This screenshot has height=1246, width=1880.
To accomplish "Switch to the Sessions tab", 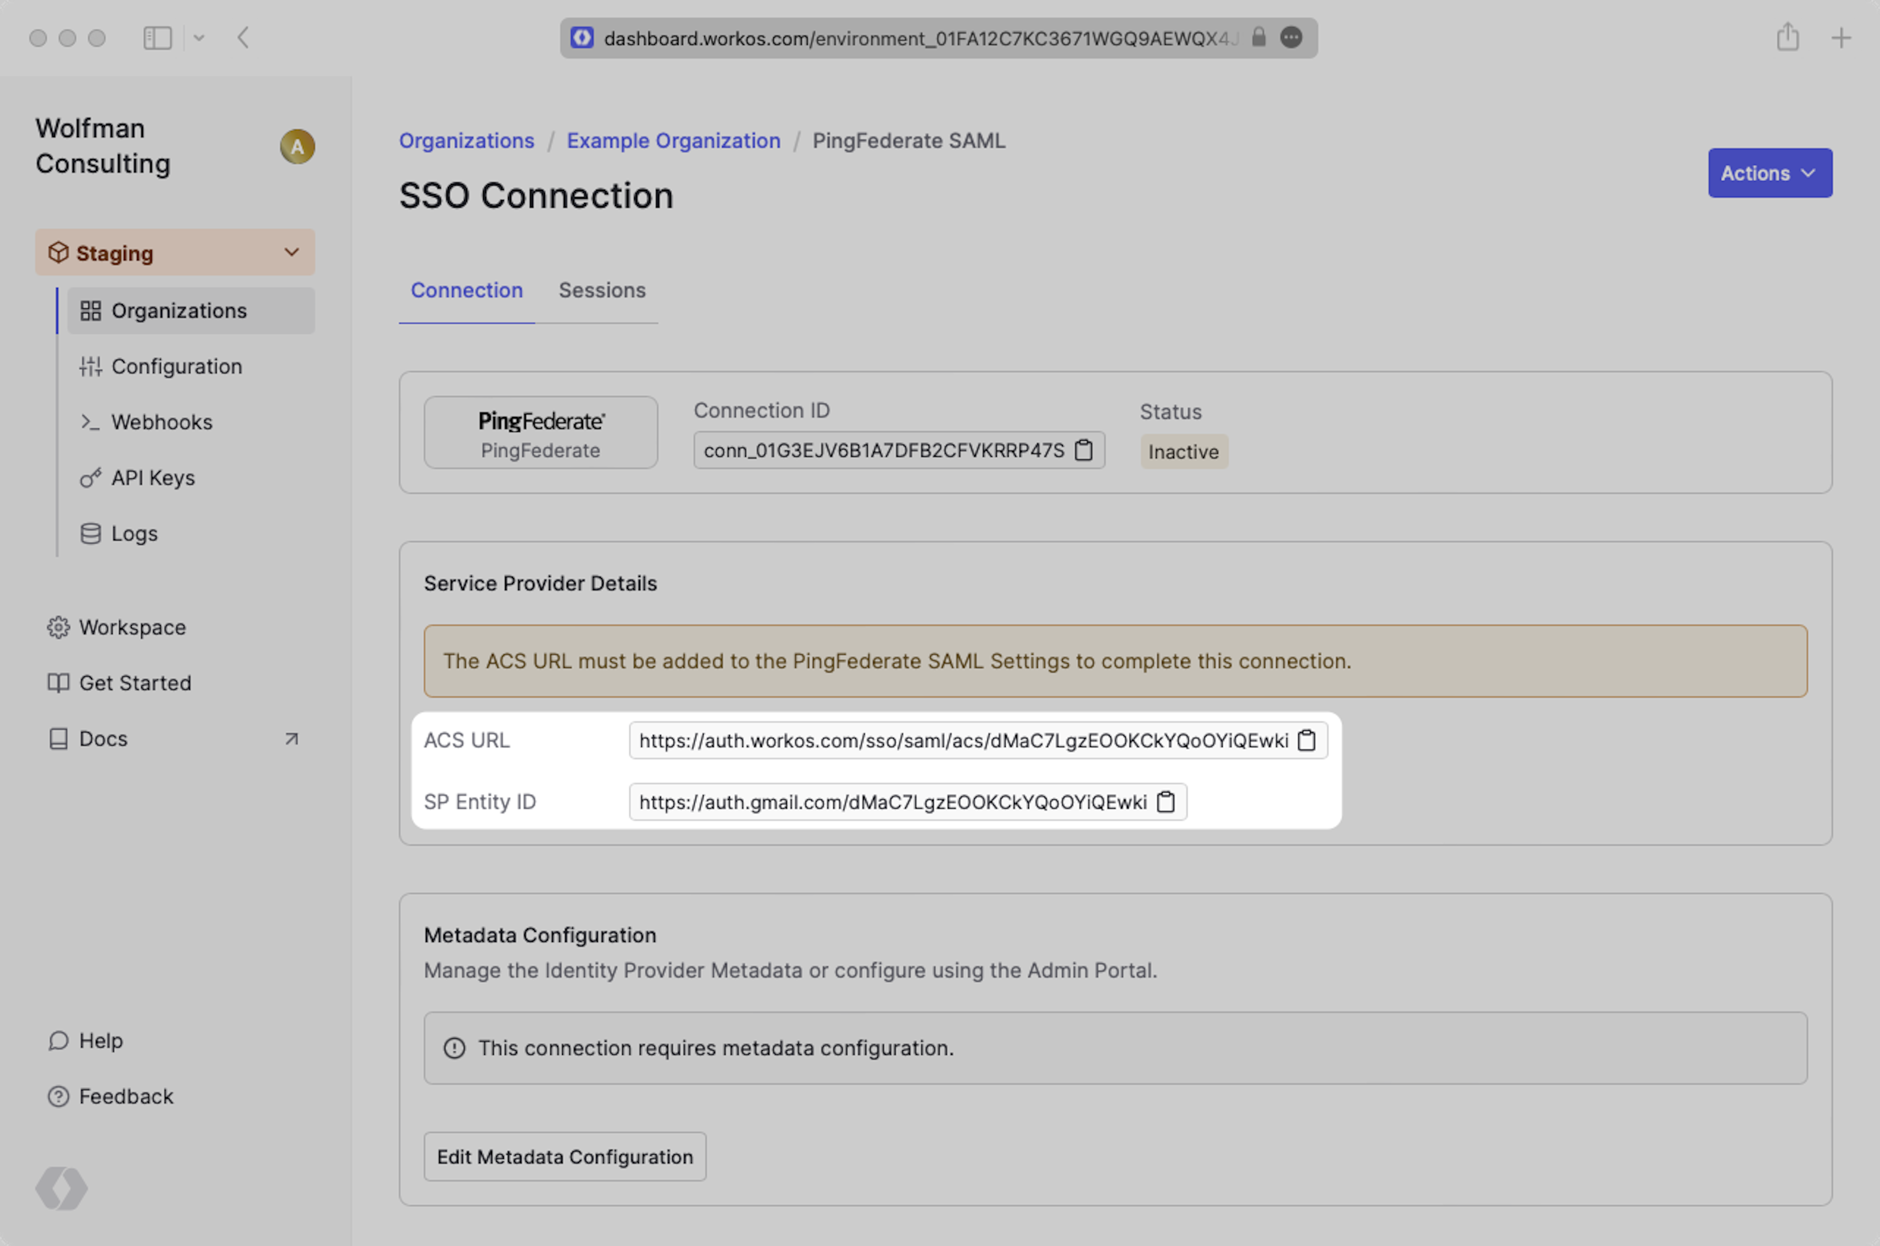I will (602, 290).
